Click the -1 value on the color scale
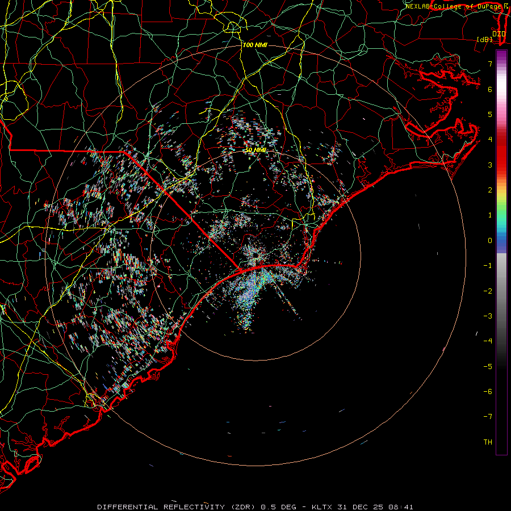 (x=488, y=266)
